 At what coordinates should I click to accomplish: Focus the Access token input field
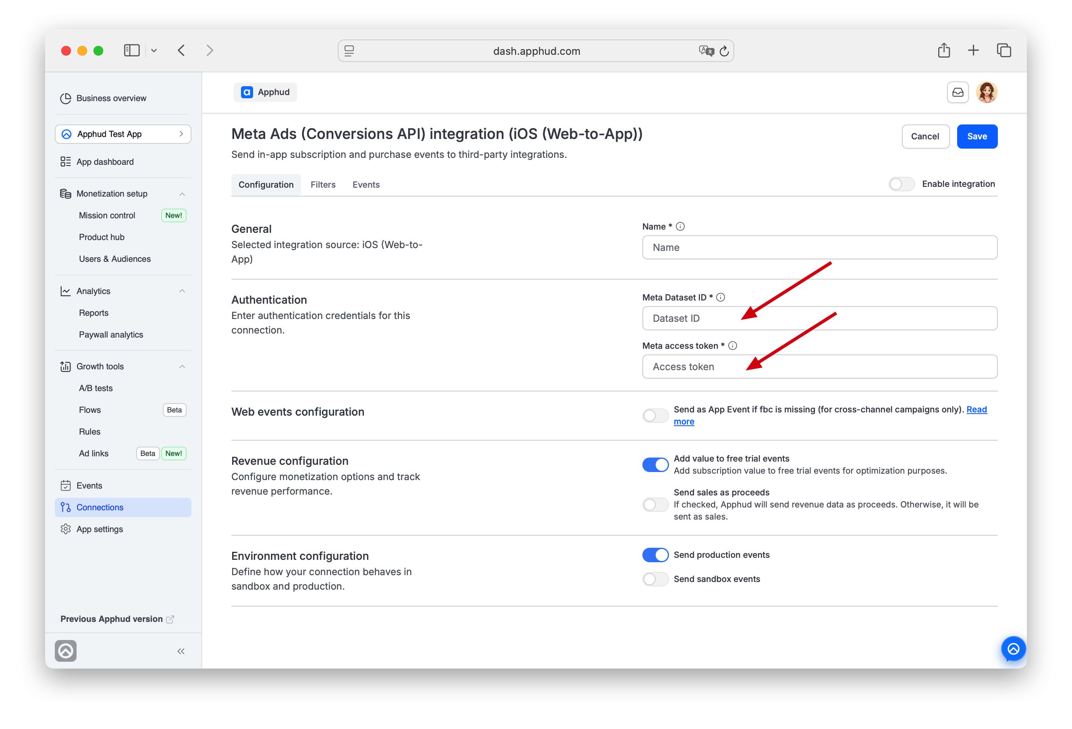click(820, 367)
